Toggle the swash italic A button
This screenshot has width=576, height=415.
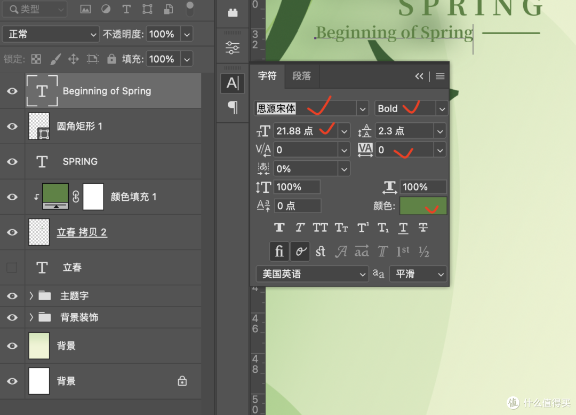[341, 252]
